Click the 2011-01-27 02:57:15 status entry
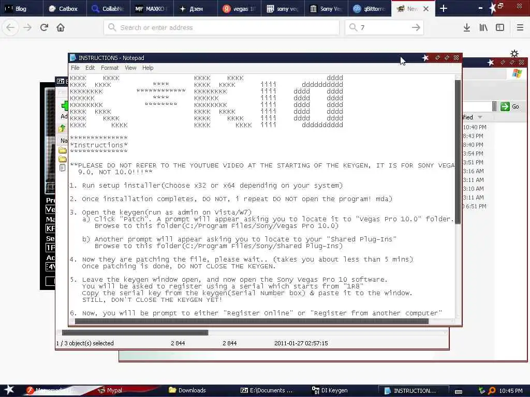 pos(301,343)
